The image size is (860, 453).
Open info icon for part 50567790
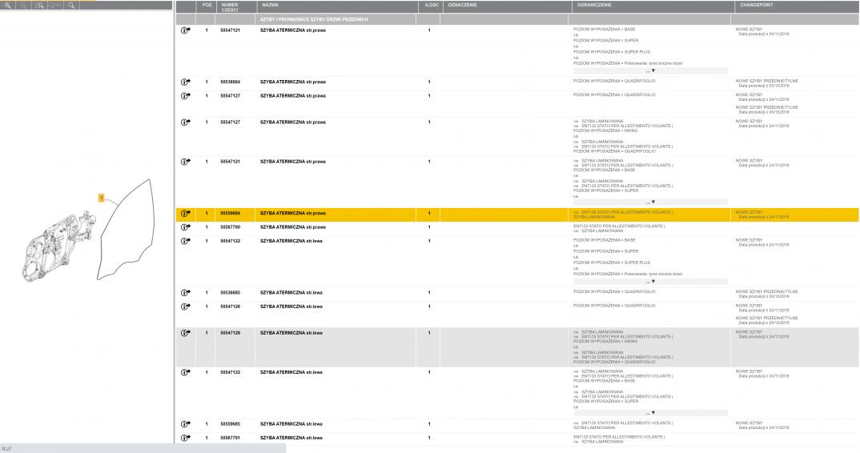click(x=186, y=227)
